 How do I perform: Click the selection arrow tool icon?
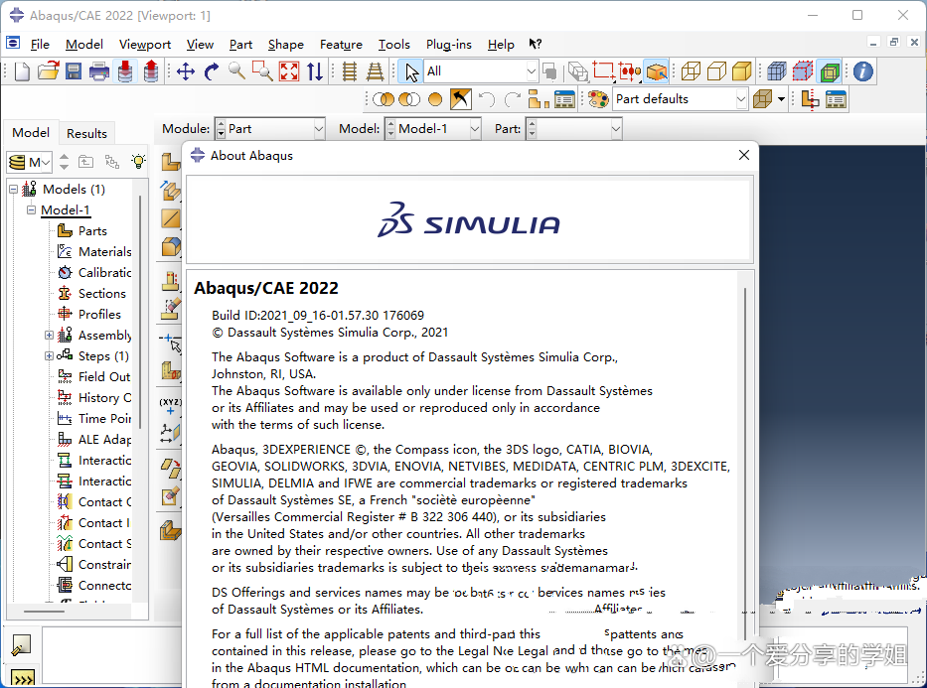(411, 72)
